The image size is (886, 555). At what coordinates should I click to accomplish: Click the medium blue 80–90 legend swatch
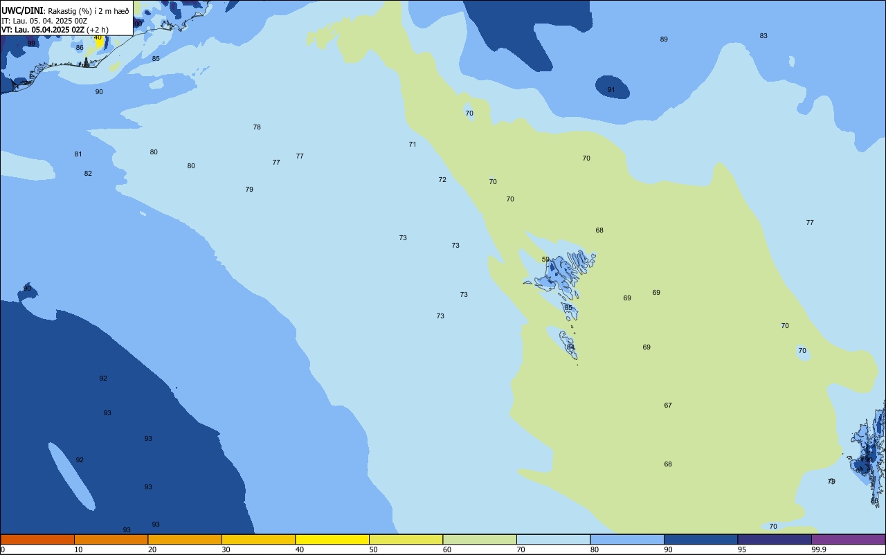(x=627, y=539)
